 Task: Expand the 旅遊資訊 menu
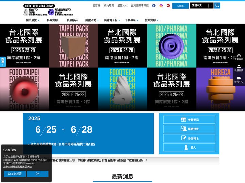(151, 20)
